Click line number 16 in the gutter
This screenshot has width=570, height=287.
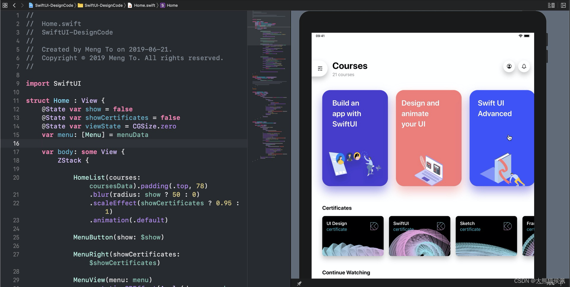click(16, 143)
